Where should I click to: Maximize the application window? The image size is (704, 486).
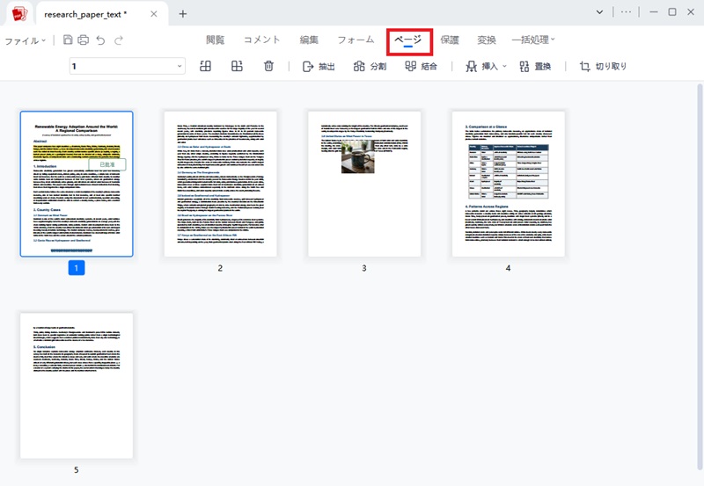click(672, 12)
